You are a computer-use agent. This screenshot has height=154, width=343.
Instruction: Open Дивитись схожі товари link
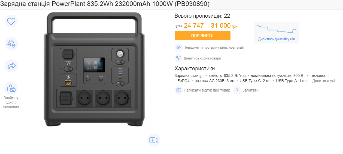point(202,58)
